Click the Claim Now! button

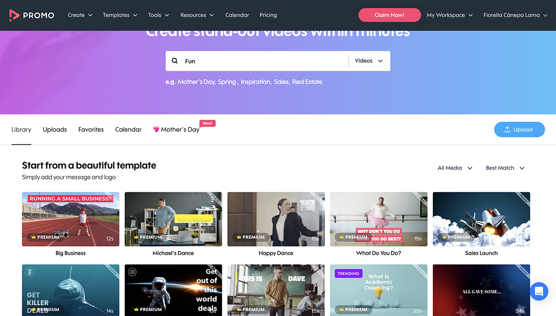[x=389, y=15]
